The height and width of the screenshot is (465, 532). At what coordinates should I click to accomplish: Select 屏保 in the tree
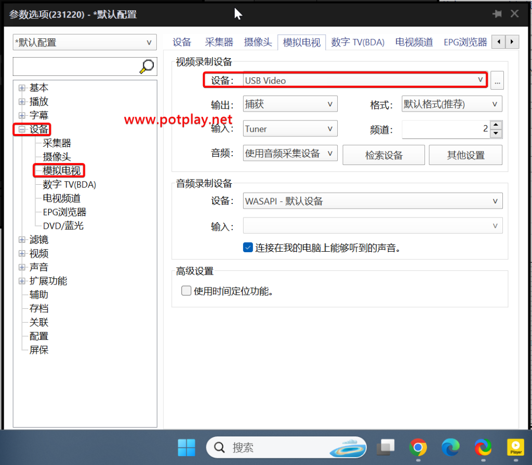tap(38, 350)
